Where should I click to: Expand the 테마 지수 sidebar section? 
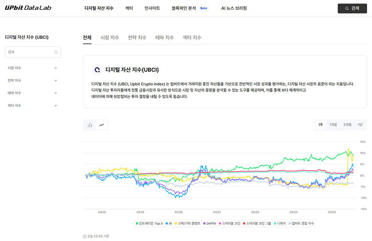(32, 93)
